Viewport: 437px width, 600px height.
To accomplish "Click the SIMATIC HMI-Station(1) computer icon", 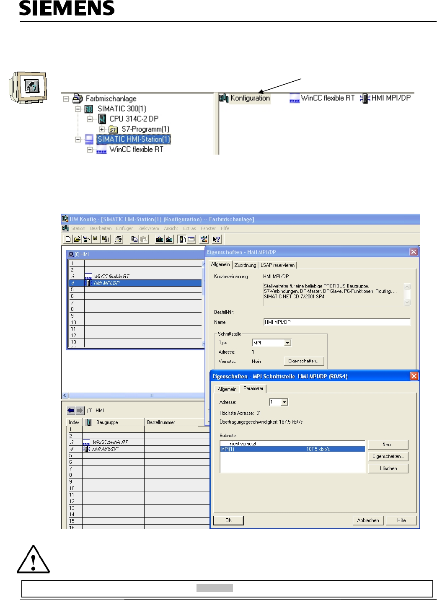I will pyautogui.click(x=89, y=139).
